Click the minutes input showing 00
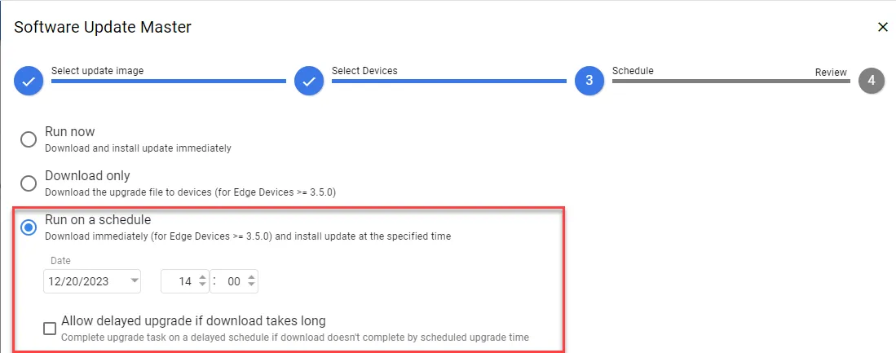 point(234,281)
